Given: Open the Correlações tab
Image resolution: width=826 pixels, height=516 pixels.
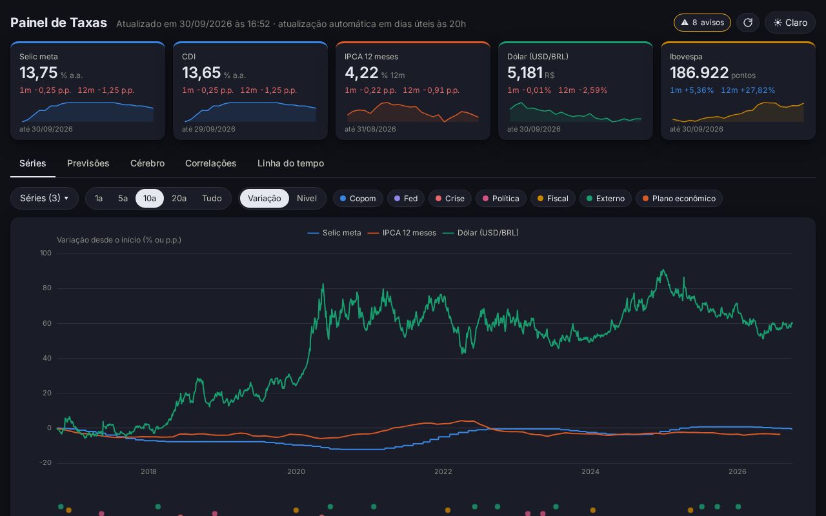Looking at the screenshot, I should [x=211, y=163].
